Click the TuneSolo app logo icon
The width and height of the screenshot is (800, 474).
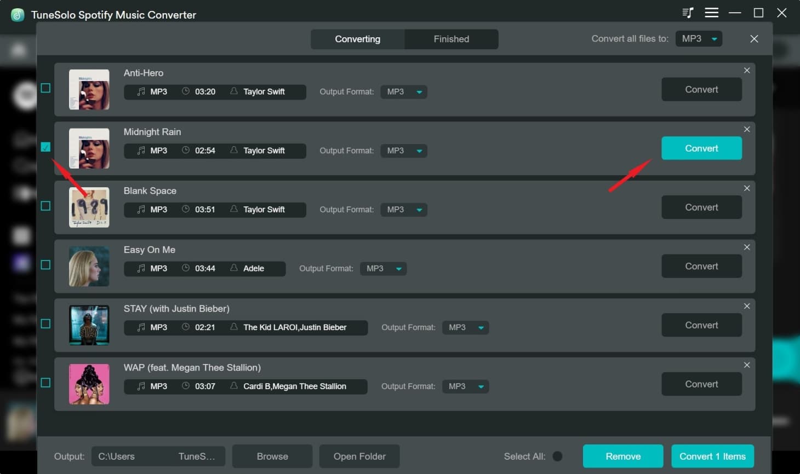[18, 15]
